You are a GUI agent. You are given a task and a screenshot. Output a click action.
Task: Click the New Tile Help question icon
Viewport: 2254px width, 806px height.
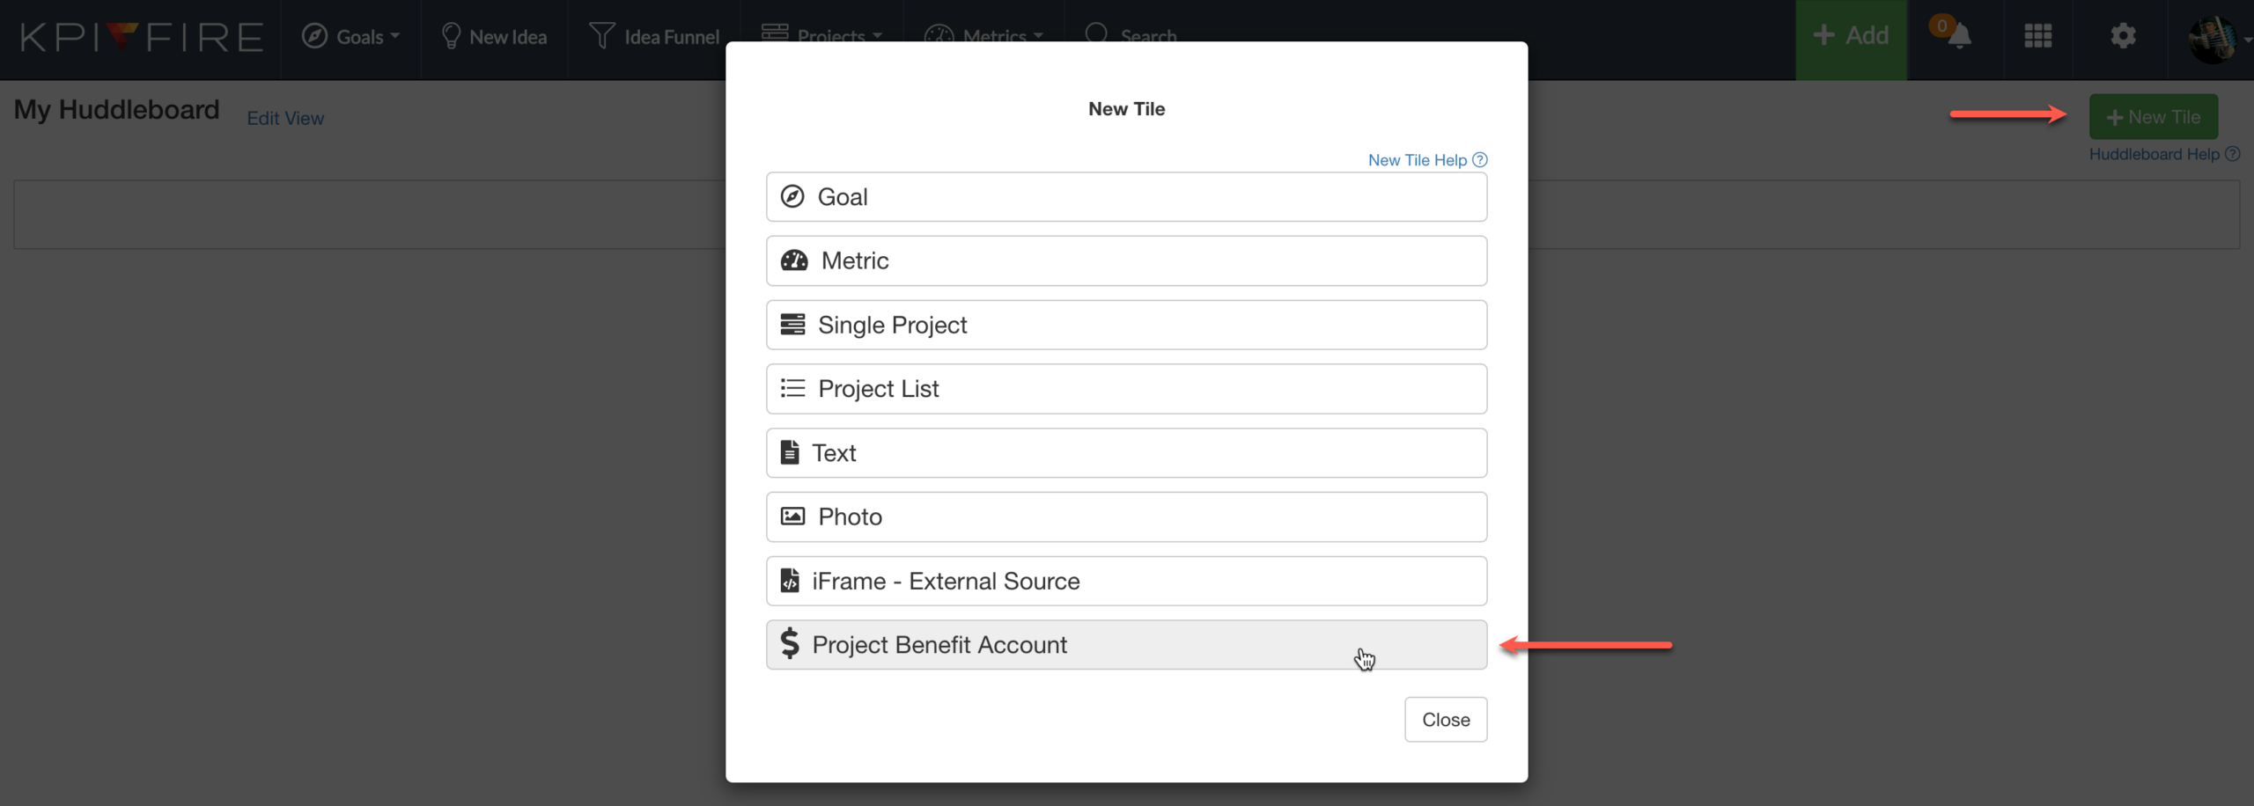tap(1480, 160)
